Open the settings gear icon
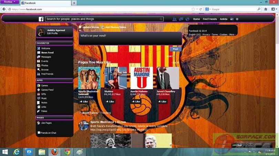Image resolution: width=279 pixels, height=156 pixels. pyautogui.click(x=237, y=19)
